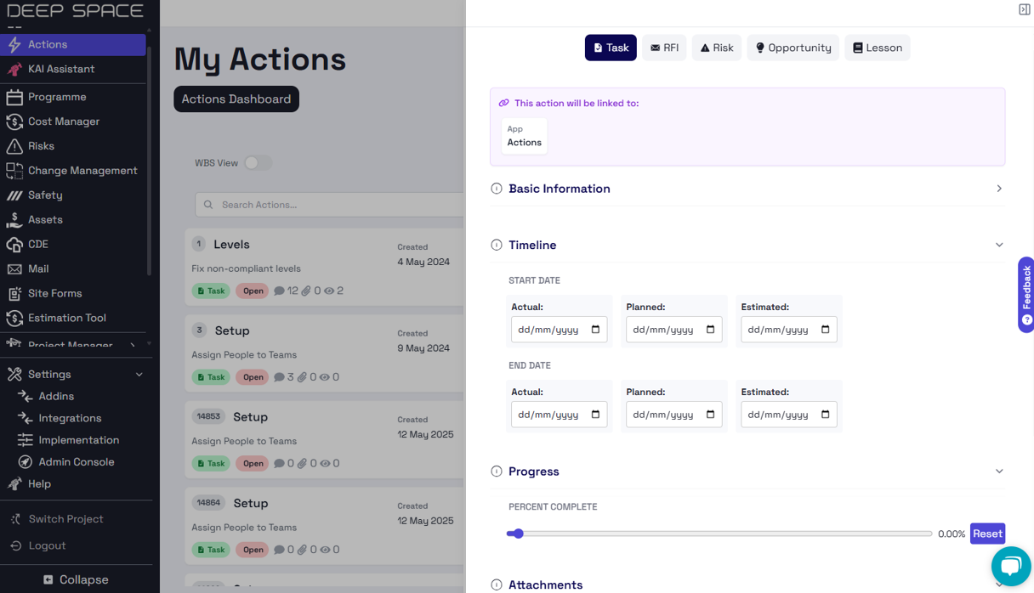Select the Risks warning triangle icon
Image resolution: width=1034 pixels, height=593 pixels.
click(x=14, y=146)
